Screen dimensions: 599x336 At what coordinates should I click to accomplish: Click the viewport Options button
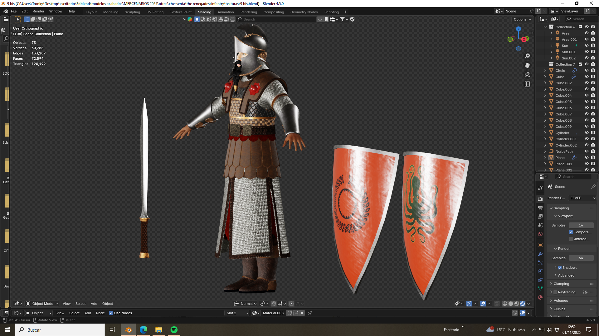(x=522, y=19)
